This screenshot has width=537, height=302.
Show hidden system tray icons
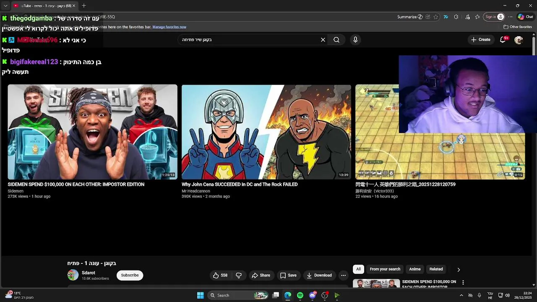[x=461, y=295]
